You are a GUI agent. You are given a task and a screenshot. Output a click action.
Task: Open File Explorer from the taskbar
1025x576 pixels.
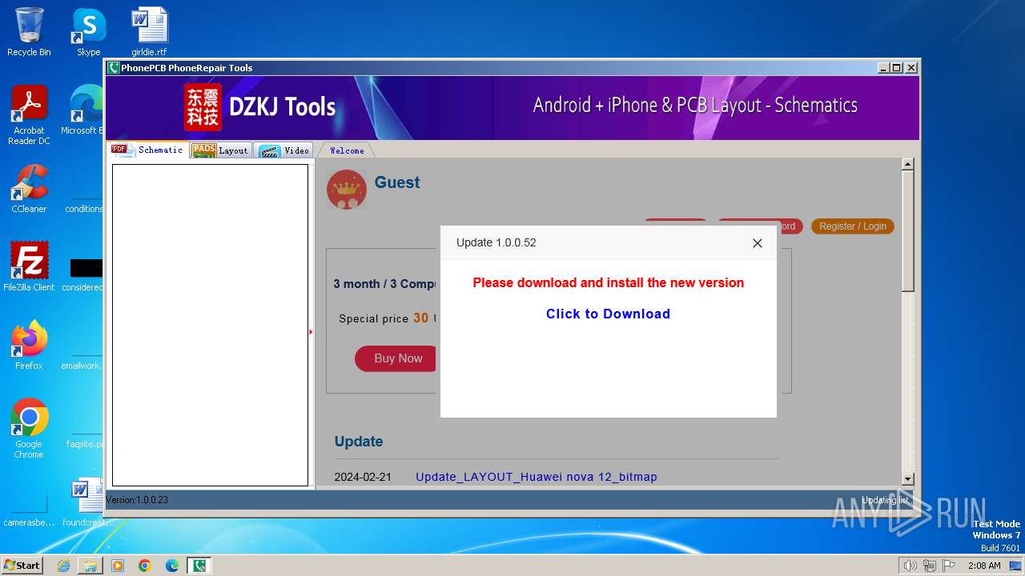pos(90,566)
